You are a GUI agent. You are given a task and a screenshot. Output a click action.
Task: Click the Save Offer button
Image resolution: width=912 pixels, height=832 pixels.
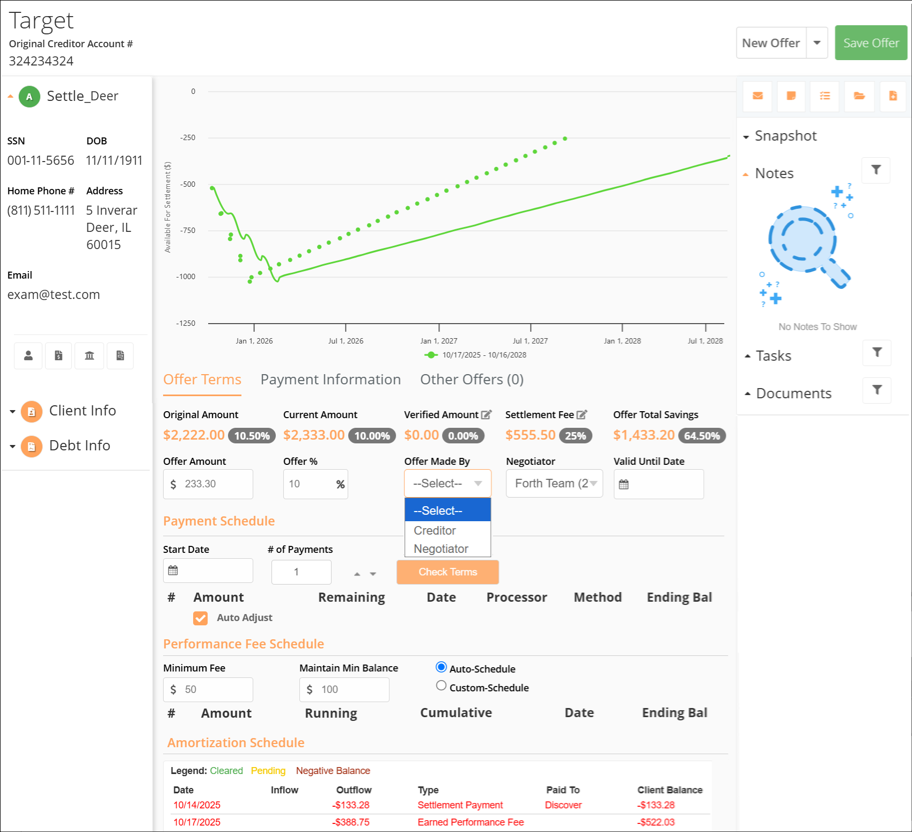(871, 42)
